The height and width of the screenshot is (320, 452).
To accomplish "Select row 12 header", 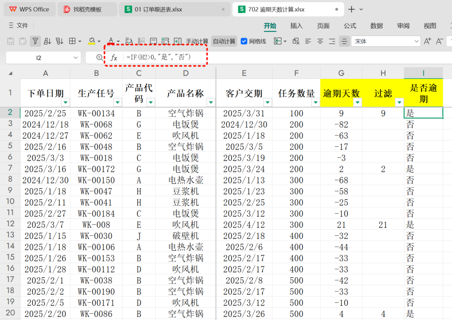I will point(10,224).
